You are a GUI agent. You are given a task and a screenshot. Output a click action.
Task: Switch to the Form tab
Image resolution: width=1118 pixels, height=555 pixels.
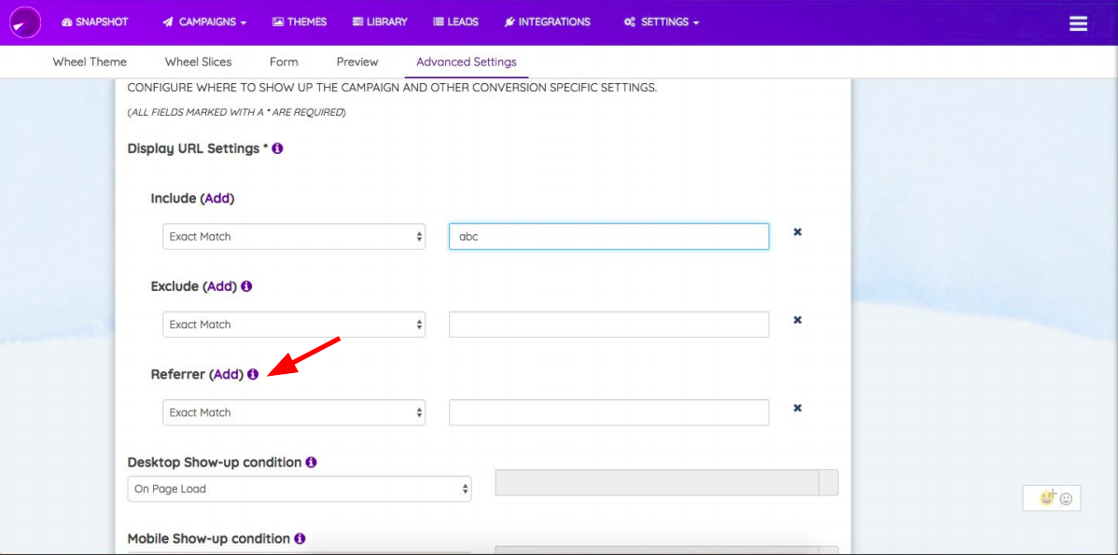(x=284, y=62)
